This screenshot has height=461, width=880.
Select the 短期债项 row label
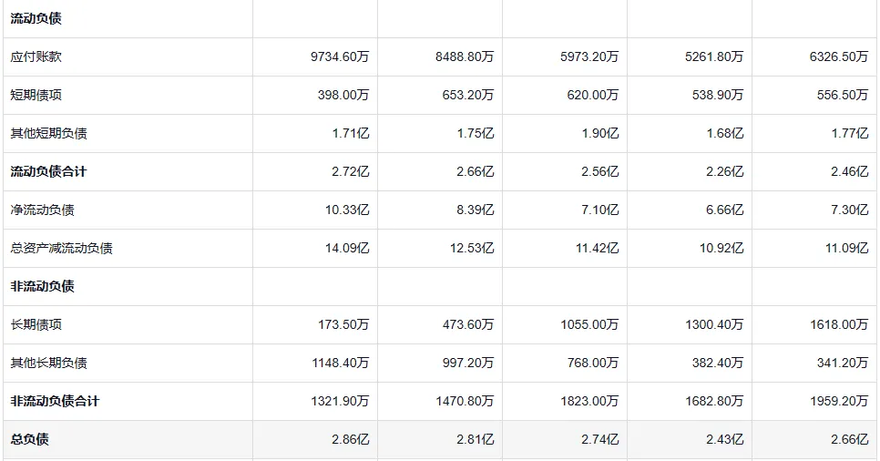(36, 95)
